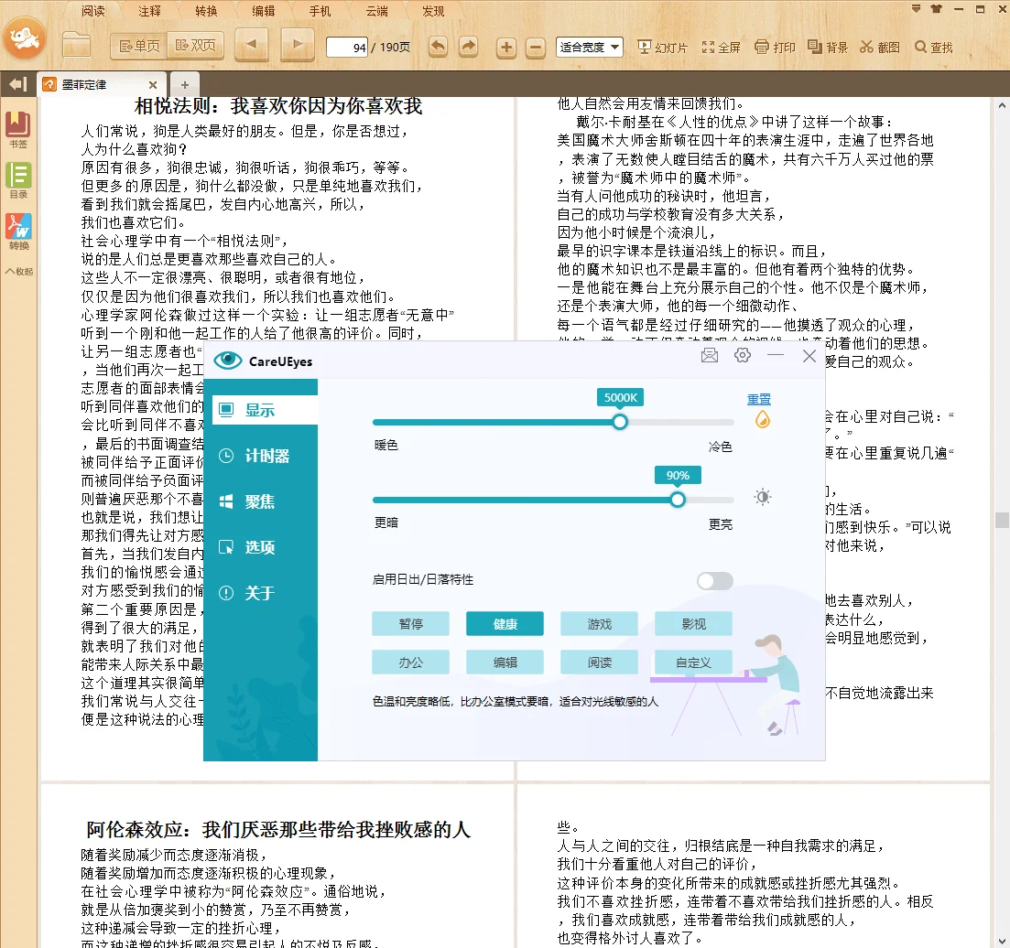
Task: Show the 书签 bookmarks panel icon
Action: click(19, 125)
